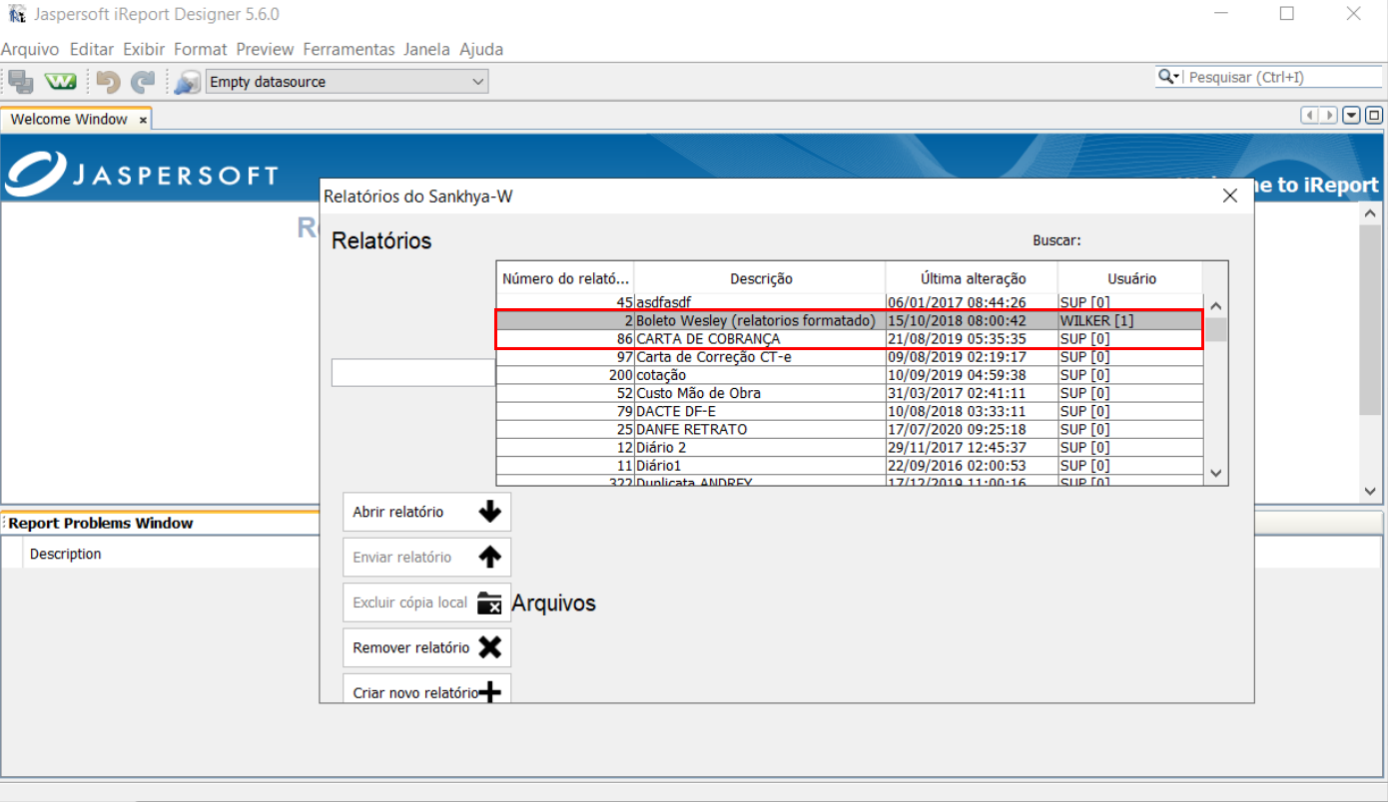Click the Excluir cópia local button
Viewport: 1388px width, 802px height.
(x=426, y=602)
